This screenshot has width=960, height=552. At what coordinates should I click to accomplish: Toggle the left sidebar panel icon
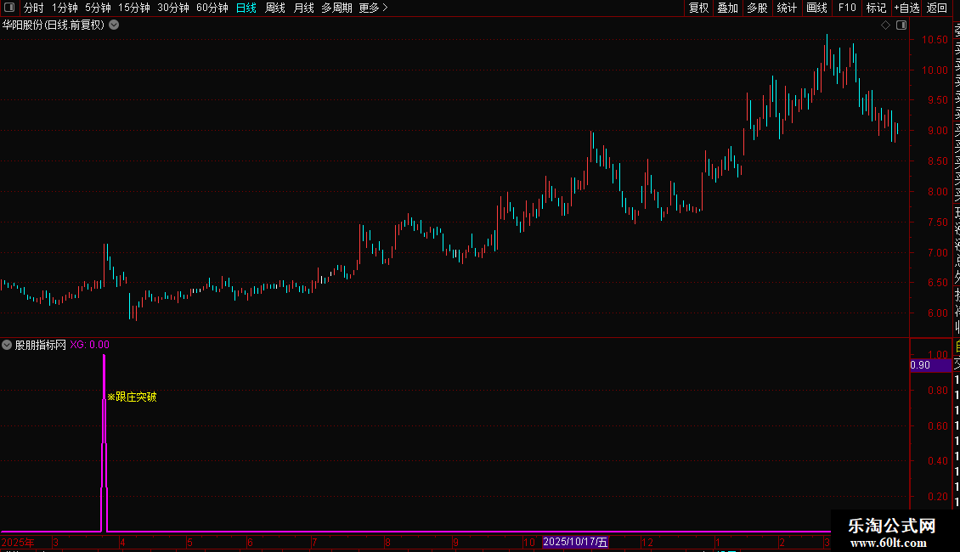pyautogui.click(x=9, y=8)
